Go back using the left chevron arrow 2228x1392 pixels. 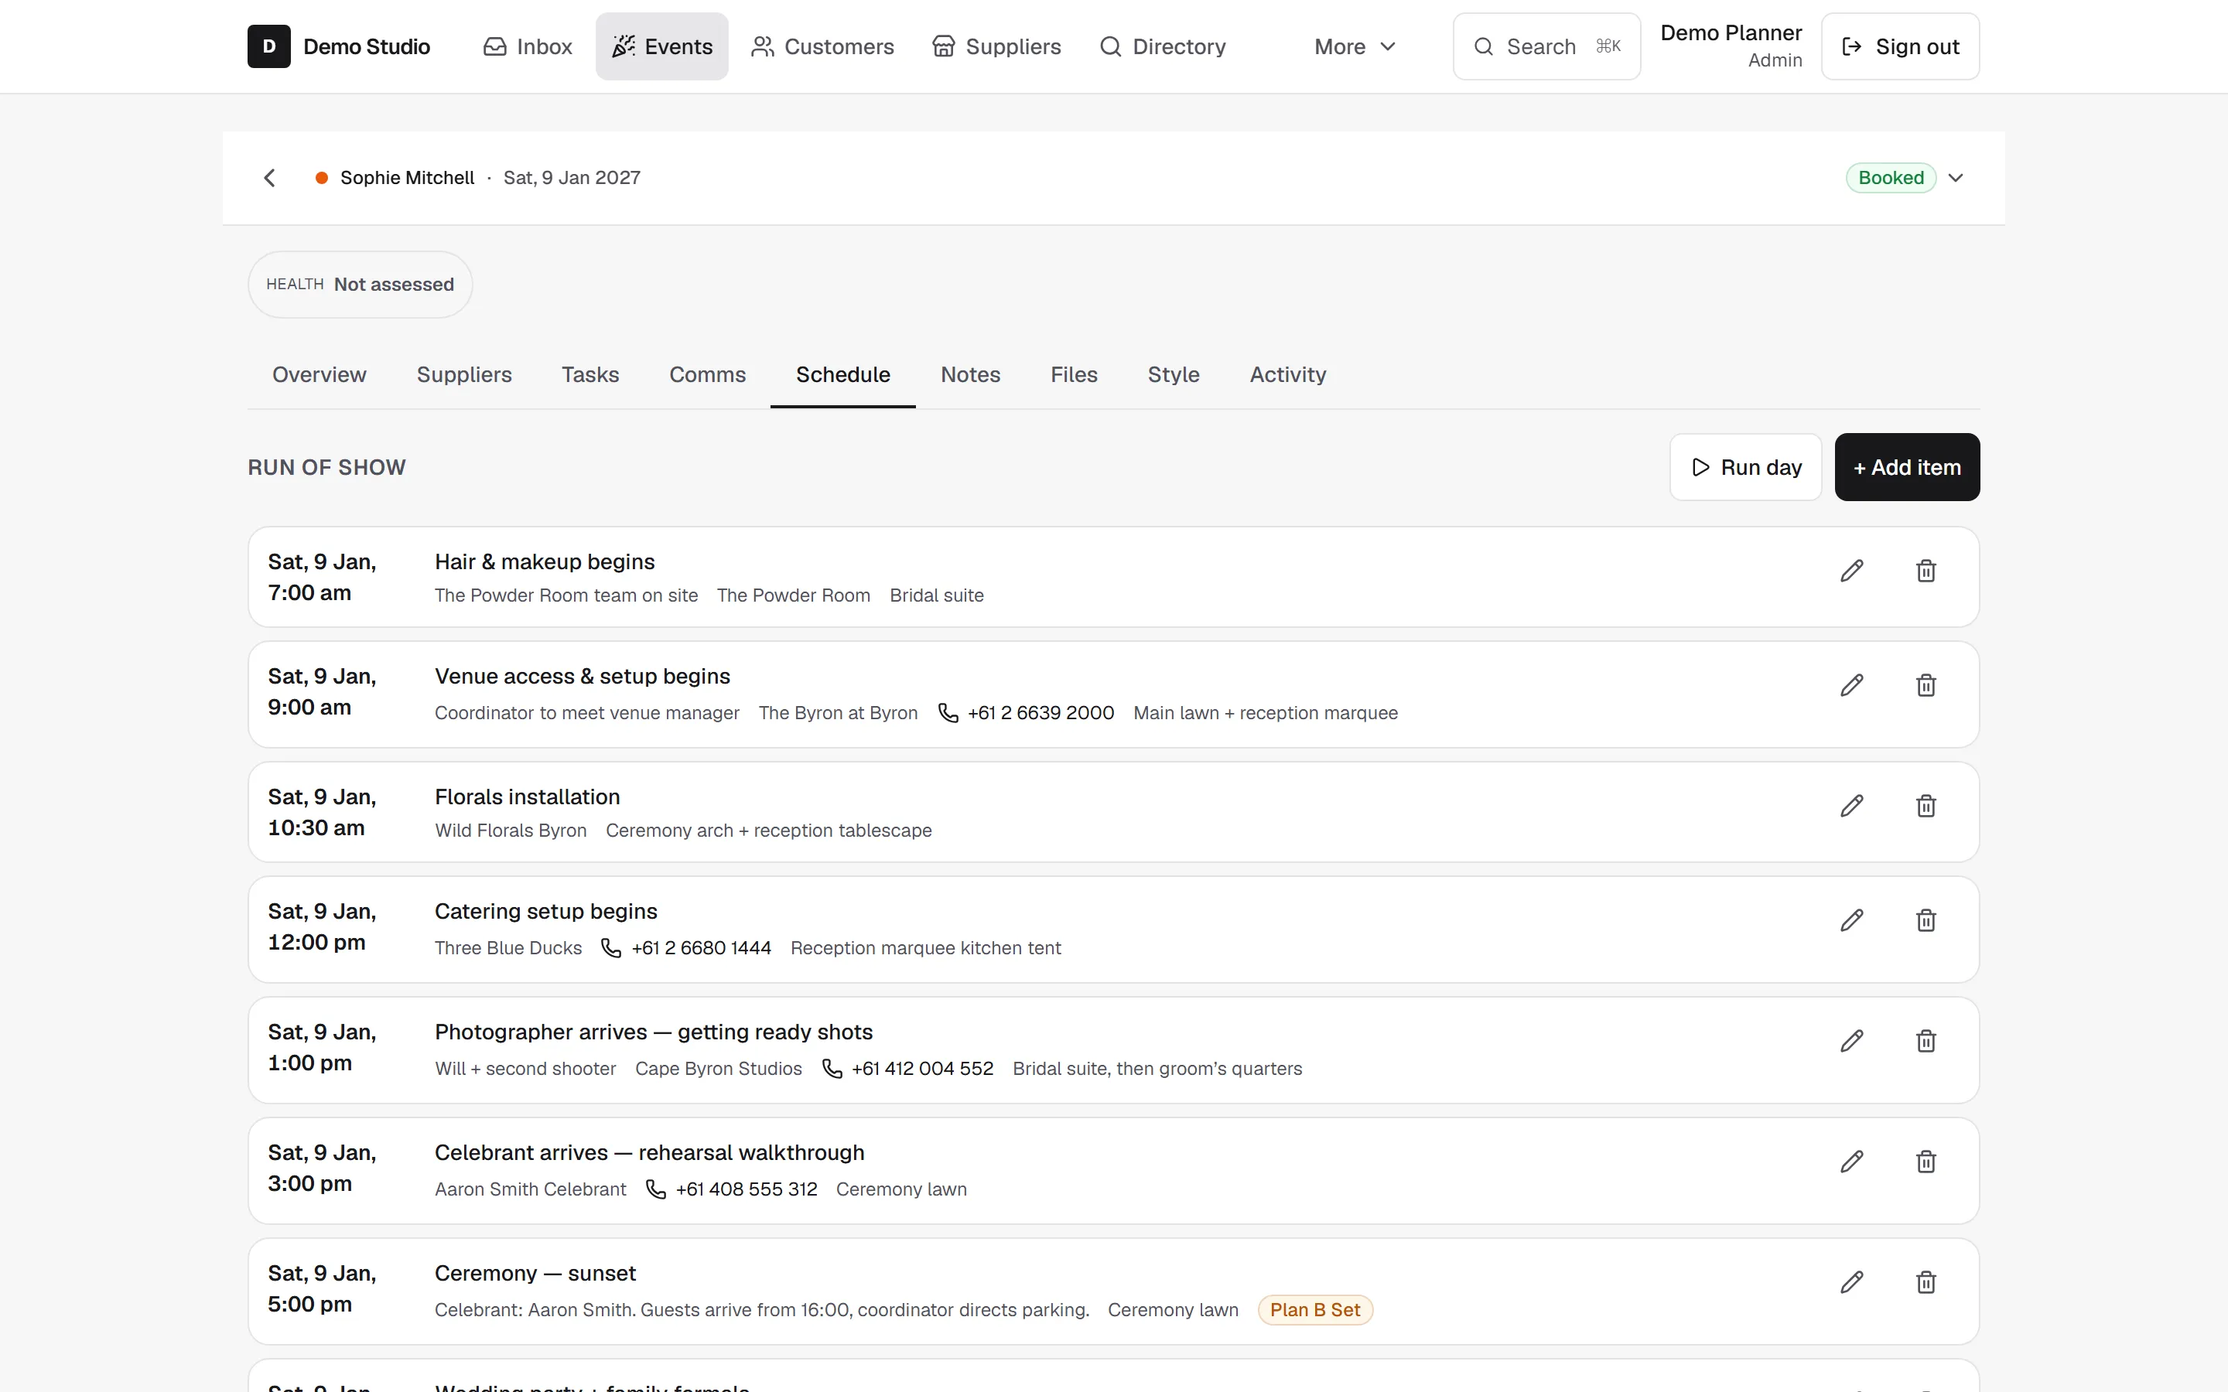click(x=270, y=178)
